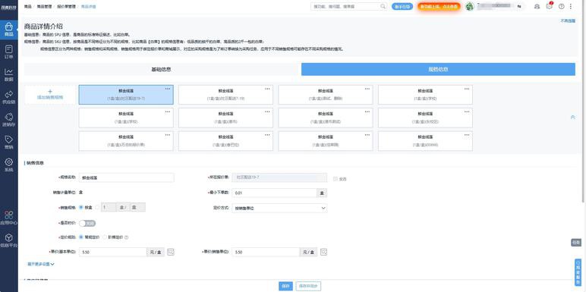The image size is (586, 292).
Task: Open price trend icon beside 单价(基本单位)
Action: [x=171, y=252]
